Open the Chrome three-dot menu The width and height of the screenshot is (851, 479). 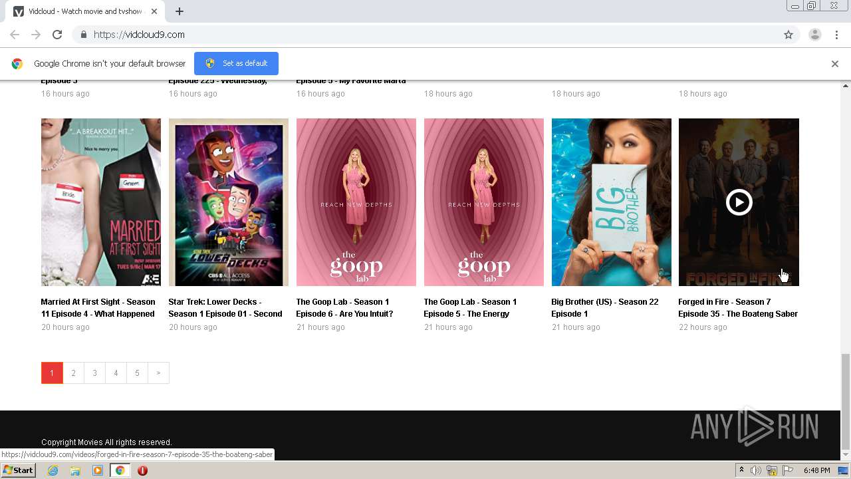[x=835, y=35]
